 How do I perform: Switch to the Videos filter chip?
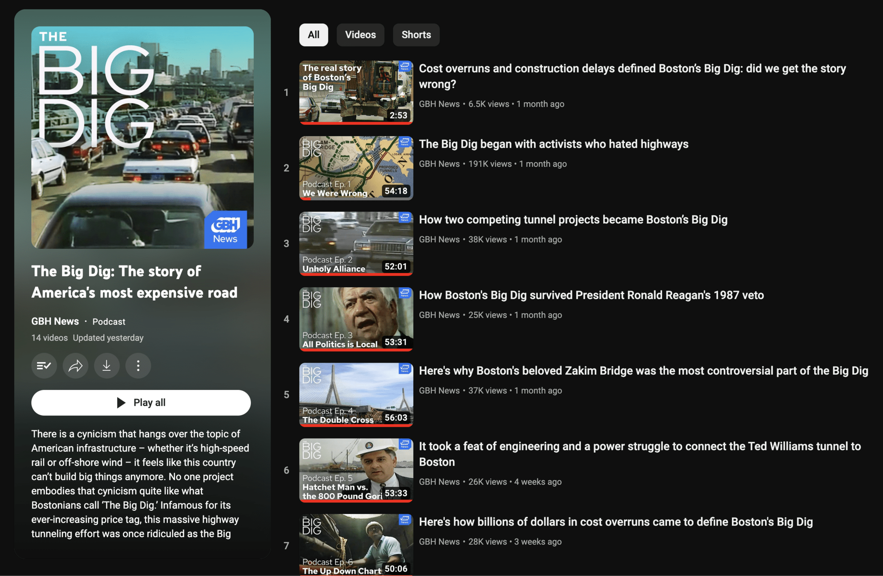(x=360, y=35)
